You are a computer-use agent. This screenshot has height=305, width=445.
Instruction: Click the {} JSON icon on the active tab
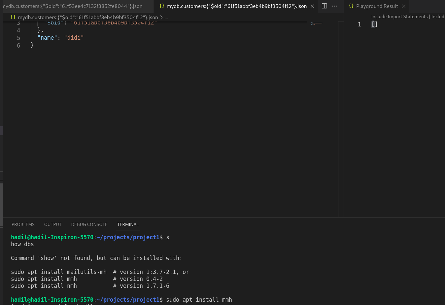[162, 6]
